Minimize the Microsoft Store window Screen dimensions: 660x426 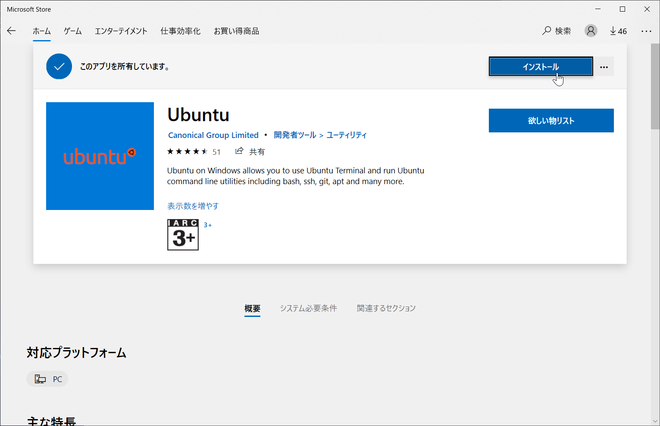[x=598, y=9]
